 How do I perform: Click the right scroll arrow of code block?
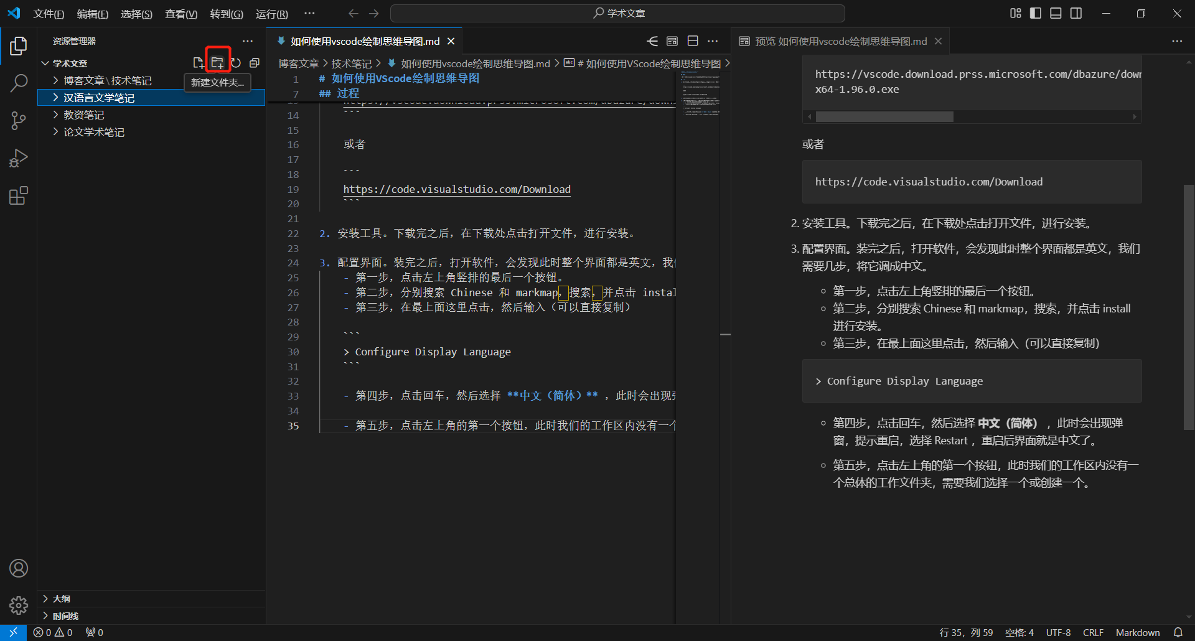(1135, 117)
